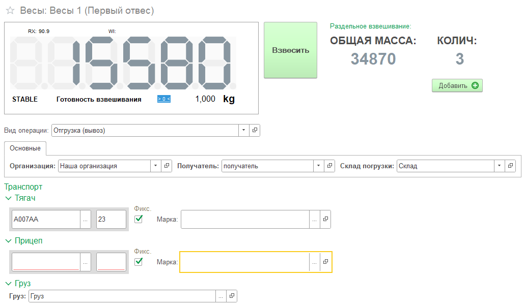Open selection ellipsis for Груз field
This screenshot has height=307, width=524.
tap(220, 296)
